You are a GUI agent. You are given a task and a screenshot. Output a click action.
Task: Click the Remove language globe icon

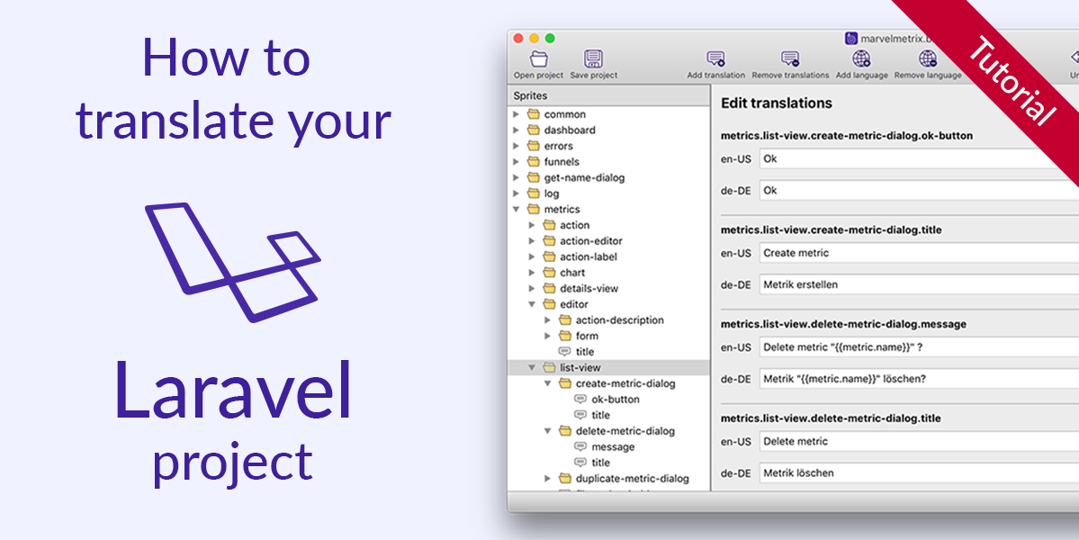[926, 57]
